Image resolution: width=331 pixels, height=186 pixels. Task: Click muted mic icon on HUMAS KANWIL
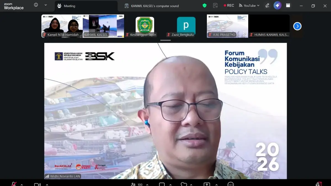tap(251, 35)
